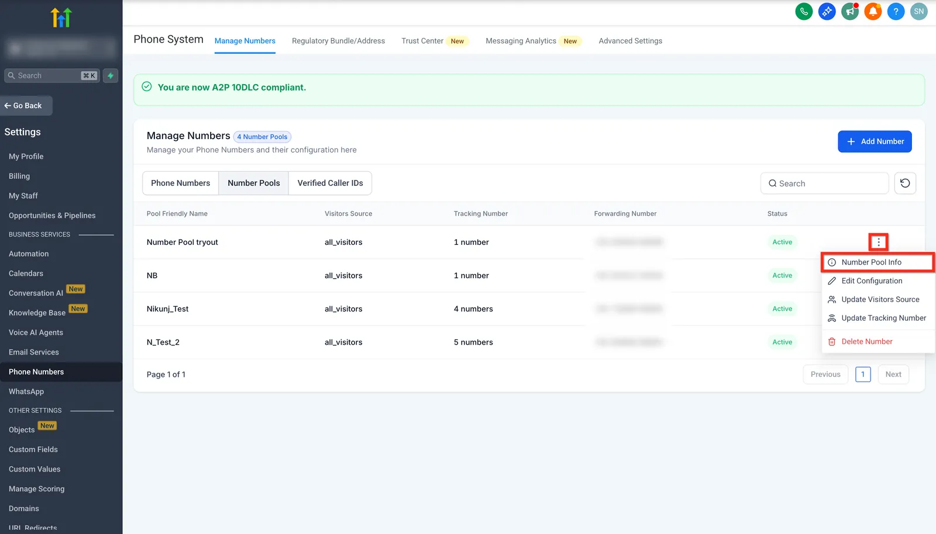The height and width of the screenshot is (534, 936).
Task: Click the Number Pool tryout pool name
Action: click(182, 242)
